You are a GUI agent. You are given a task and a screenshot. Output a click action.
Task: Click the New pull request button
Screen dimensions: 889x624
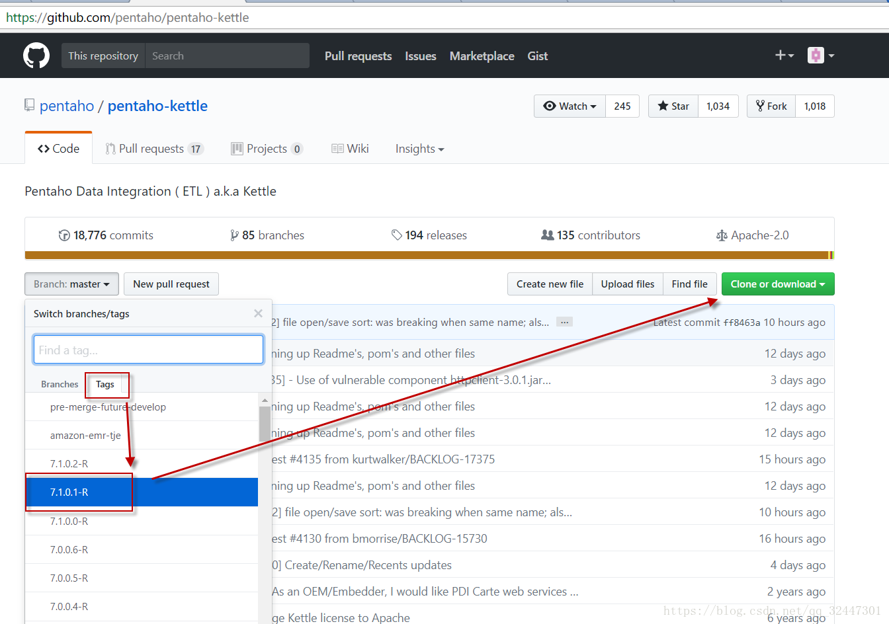coord(171,284)
